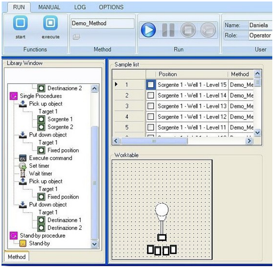Select Destinazione 1 target icon
This screenshot has height=268, width=276.
41,220
